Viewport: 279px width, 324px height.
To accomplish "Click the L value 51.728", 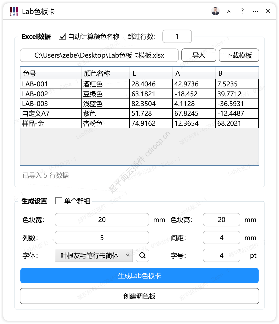I will [x=151, y=113].
